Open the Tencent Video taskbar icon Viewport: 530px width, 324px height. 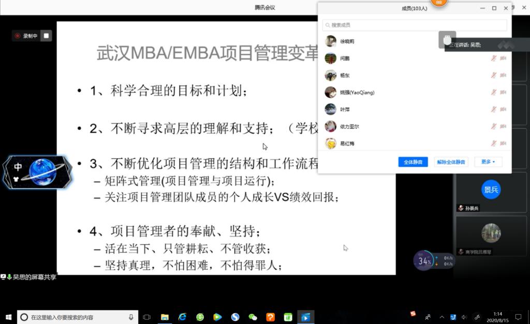[x=217, y=317]
